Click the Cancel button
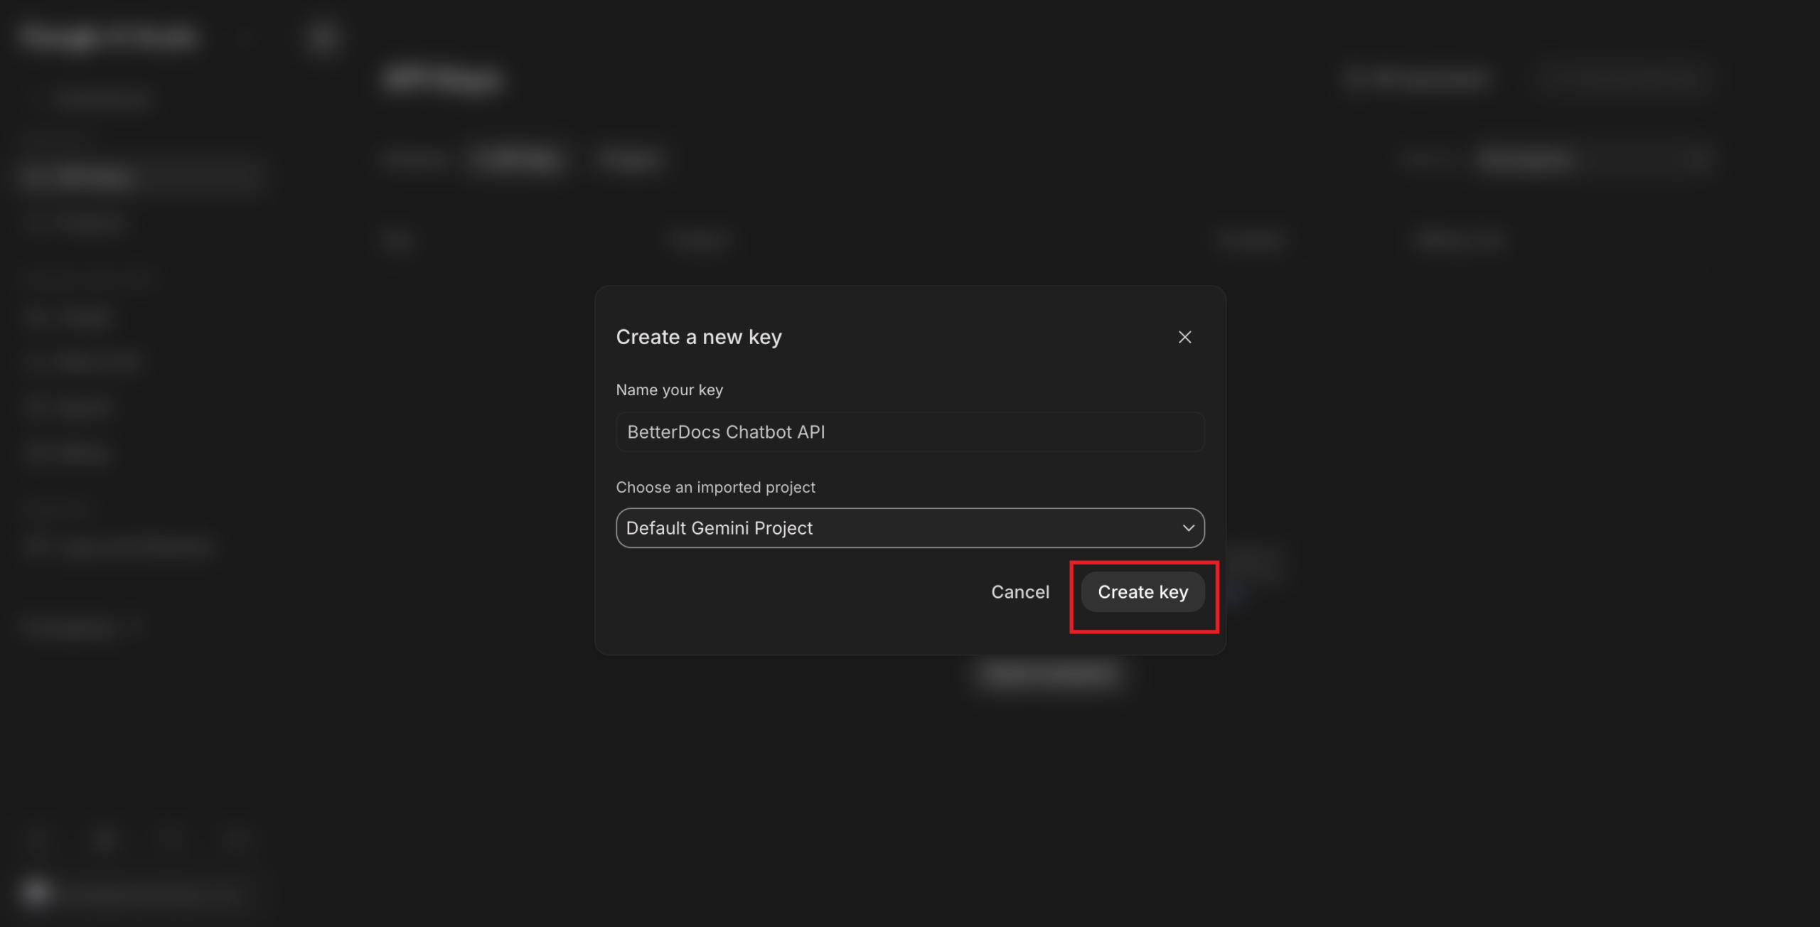Screen dimensions: 1820x927 1020,591
